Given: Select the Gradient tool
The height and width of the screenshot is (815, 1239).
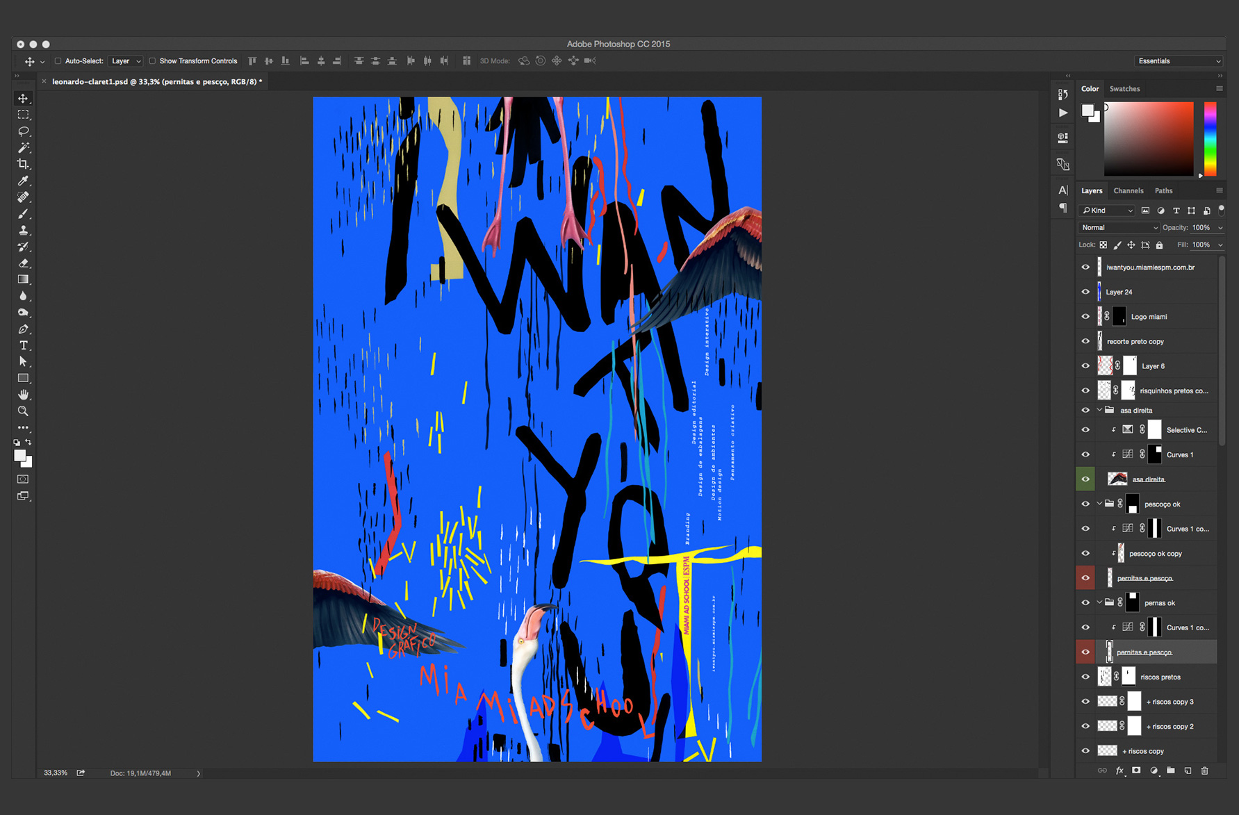Looking at the screenshot, I should [23, 279].
